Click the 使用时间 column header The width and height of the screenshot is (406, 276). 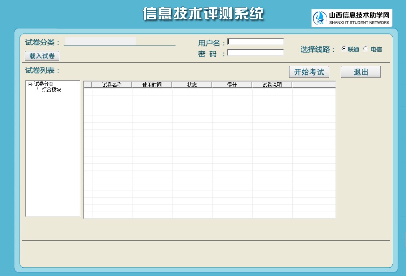152,85
